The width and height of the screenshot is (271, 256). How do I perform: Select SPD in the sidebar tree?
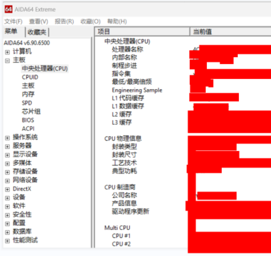(27, 103)
